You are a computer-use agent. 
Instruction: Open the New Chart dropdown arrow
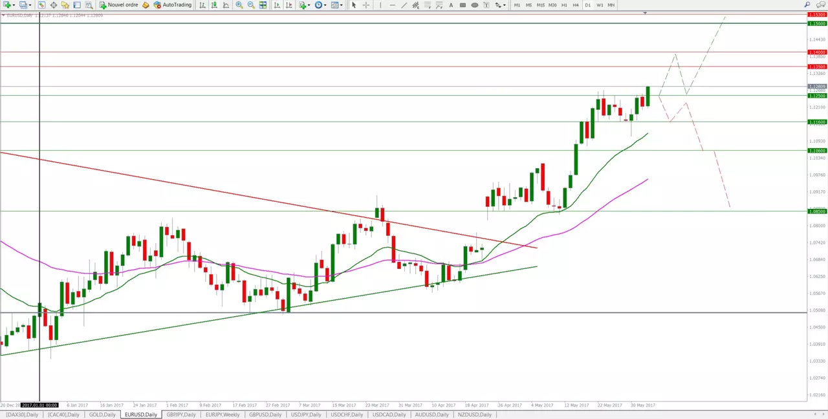click(14, 5)
